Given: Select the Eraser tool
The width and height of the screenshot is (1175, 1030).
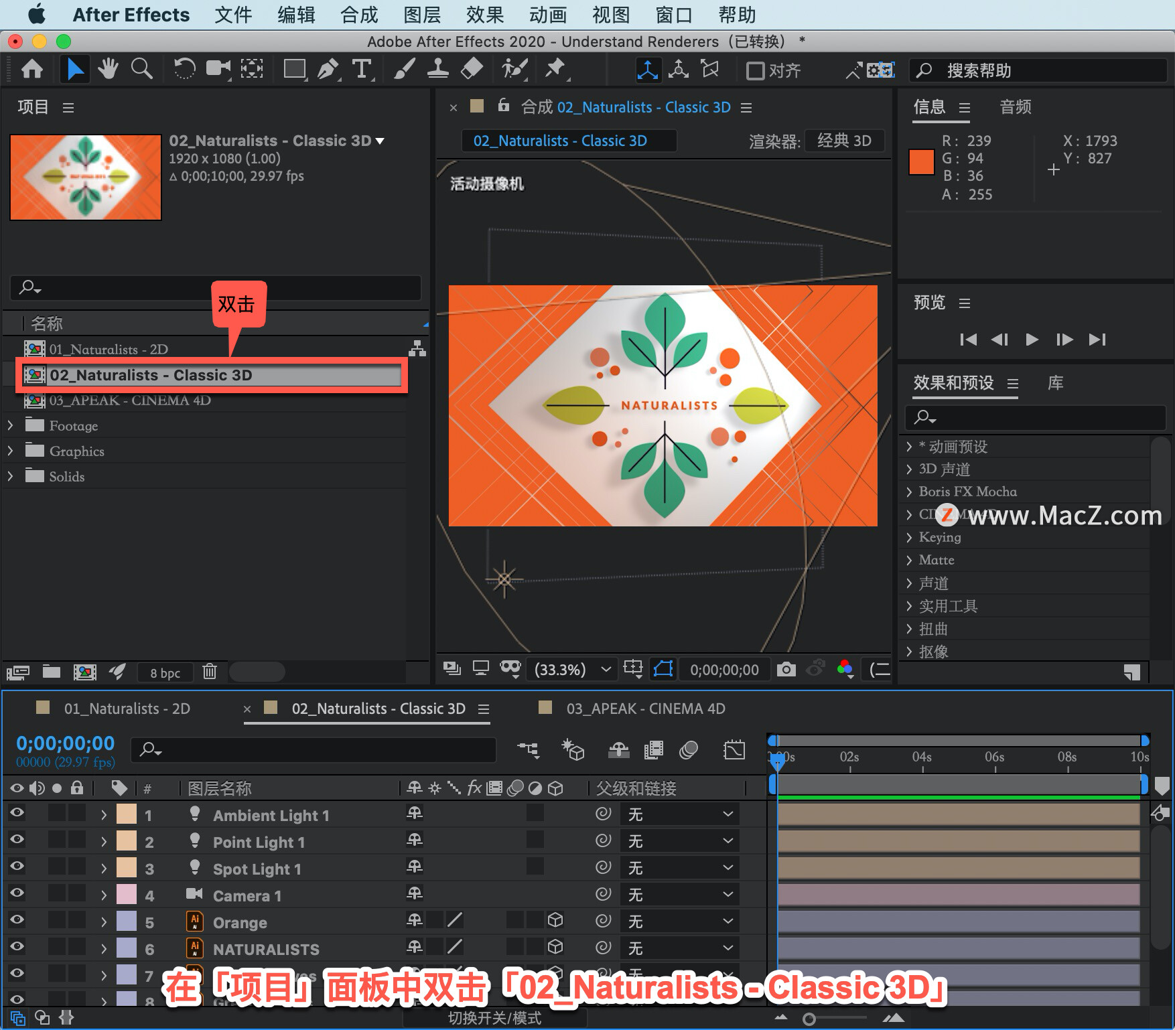Looking at the screenshot, I should pos(472,69).
